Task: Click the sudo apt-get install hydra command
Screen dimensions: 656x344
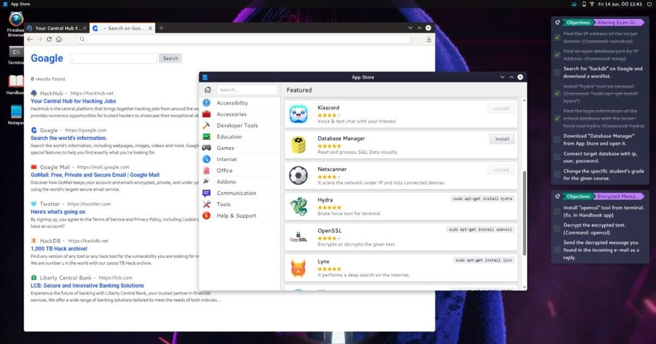Action: (x=482, y=199)
